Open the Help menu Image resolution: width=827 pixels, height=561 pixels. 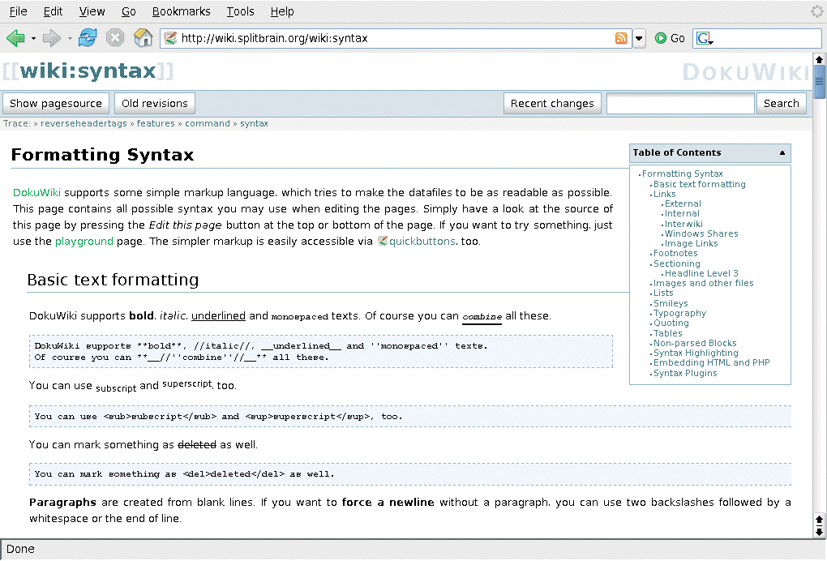[282, 11]
